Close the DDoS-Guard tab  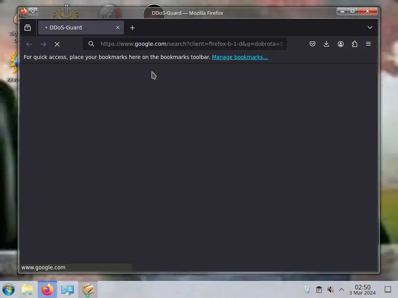coord(118,28)
